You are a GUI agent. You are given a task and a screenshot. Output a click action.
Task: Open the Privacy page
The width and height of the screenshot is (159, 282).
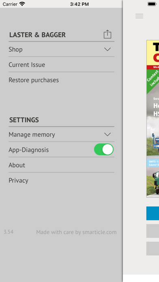(x=61, y=180)
